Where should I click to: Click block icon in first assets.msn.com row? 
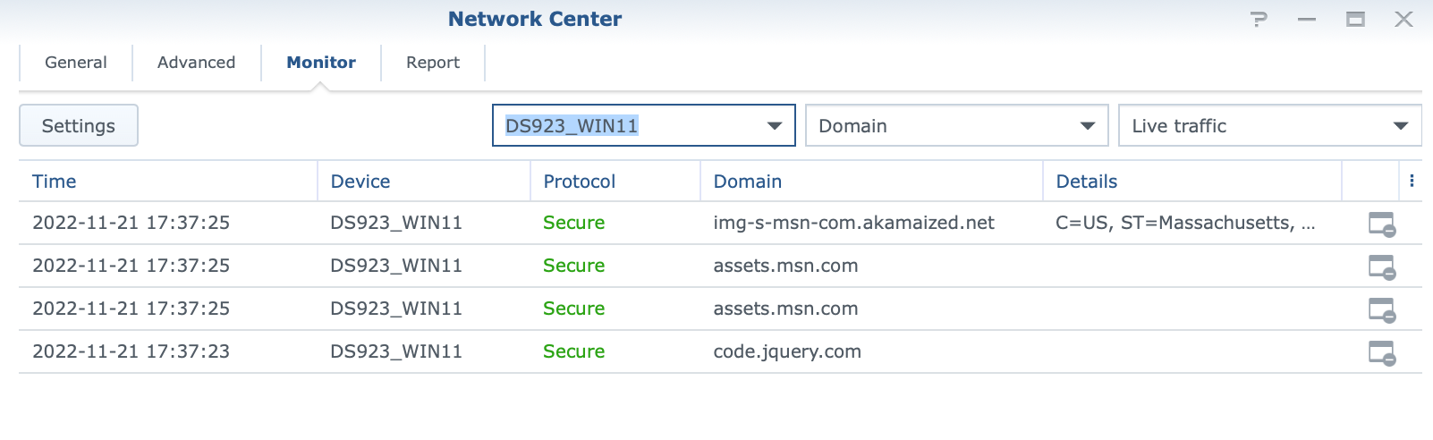coord(1382,267)
